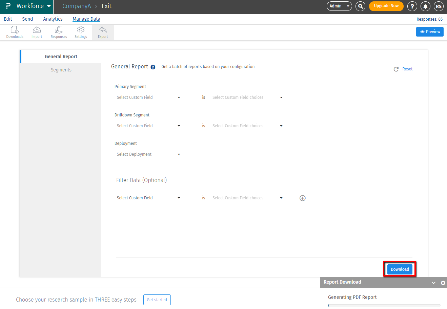Screen dimensions: 447x309
Task: Click the PDF report progress bar
Action: tap(384, 306)
